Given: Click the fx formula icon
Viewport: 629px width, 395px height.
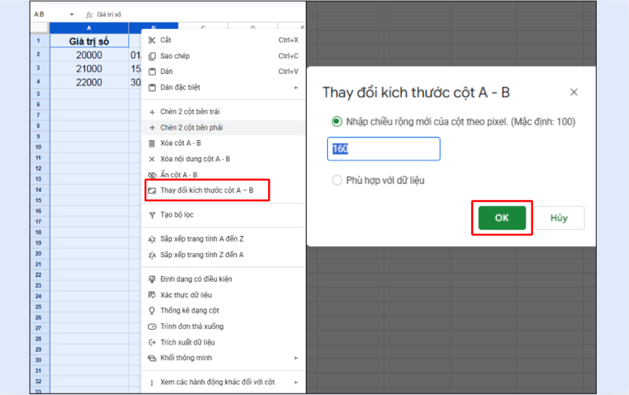Looking at the screenshot, I should (89, 15).
